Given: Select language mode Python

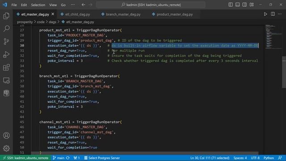Looking at the screenshot, I should pyautogui.click(x=269, y=158).
